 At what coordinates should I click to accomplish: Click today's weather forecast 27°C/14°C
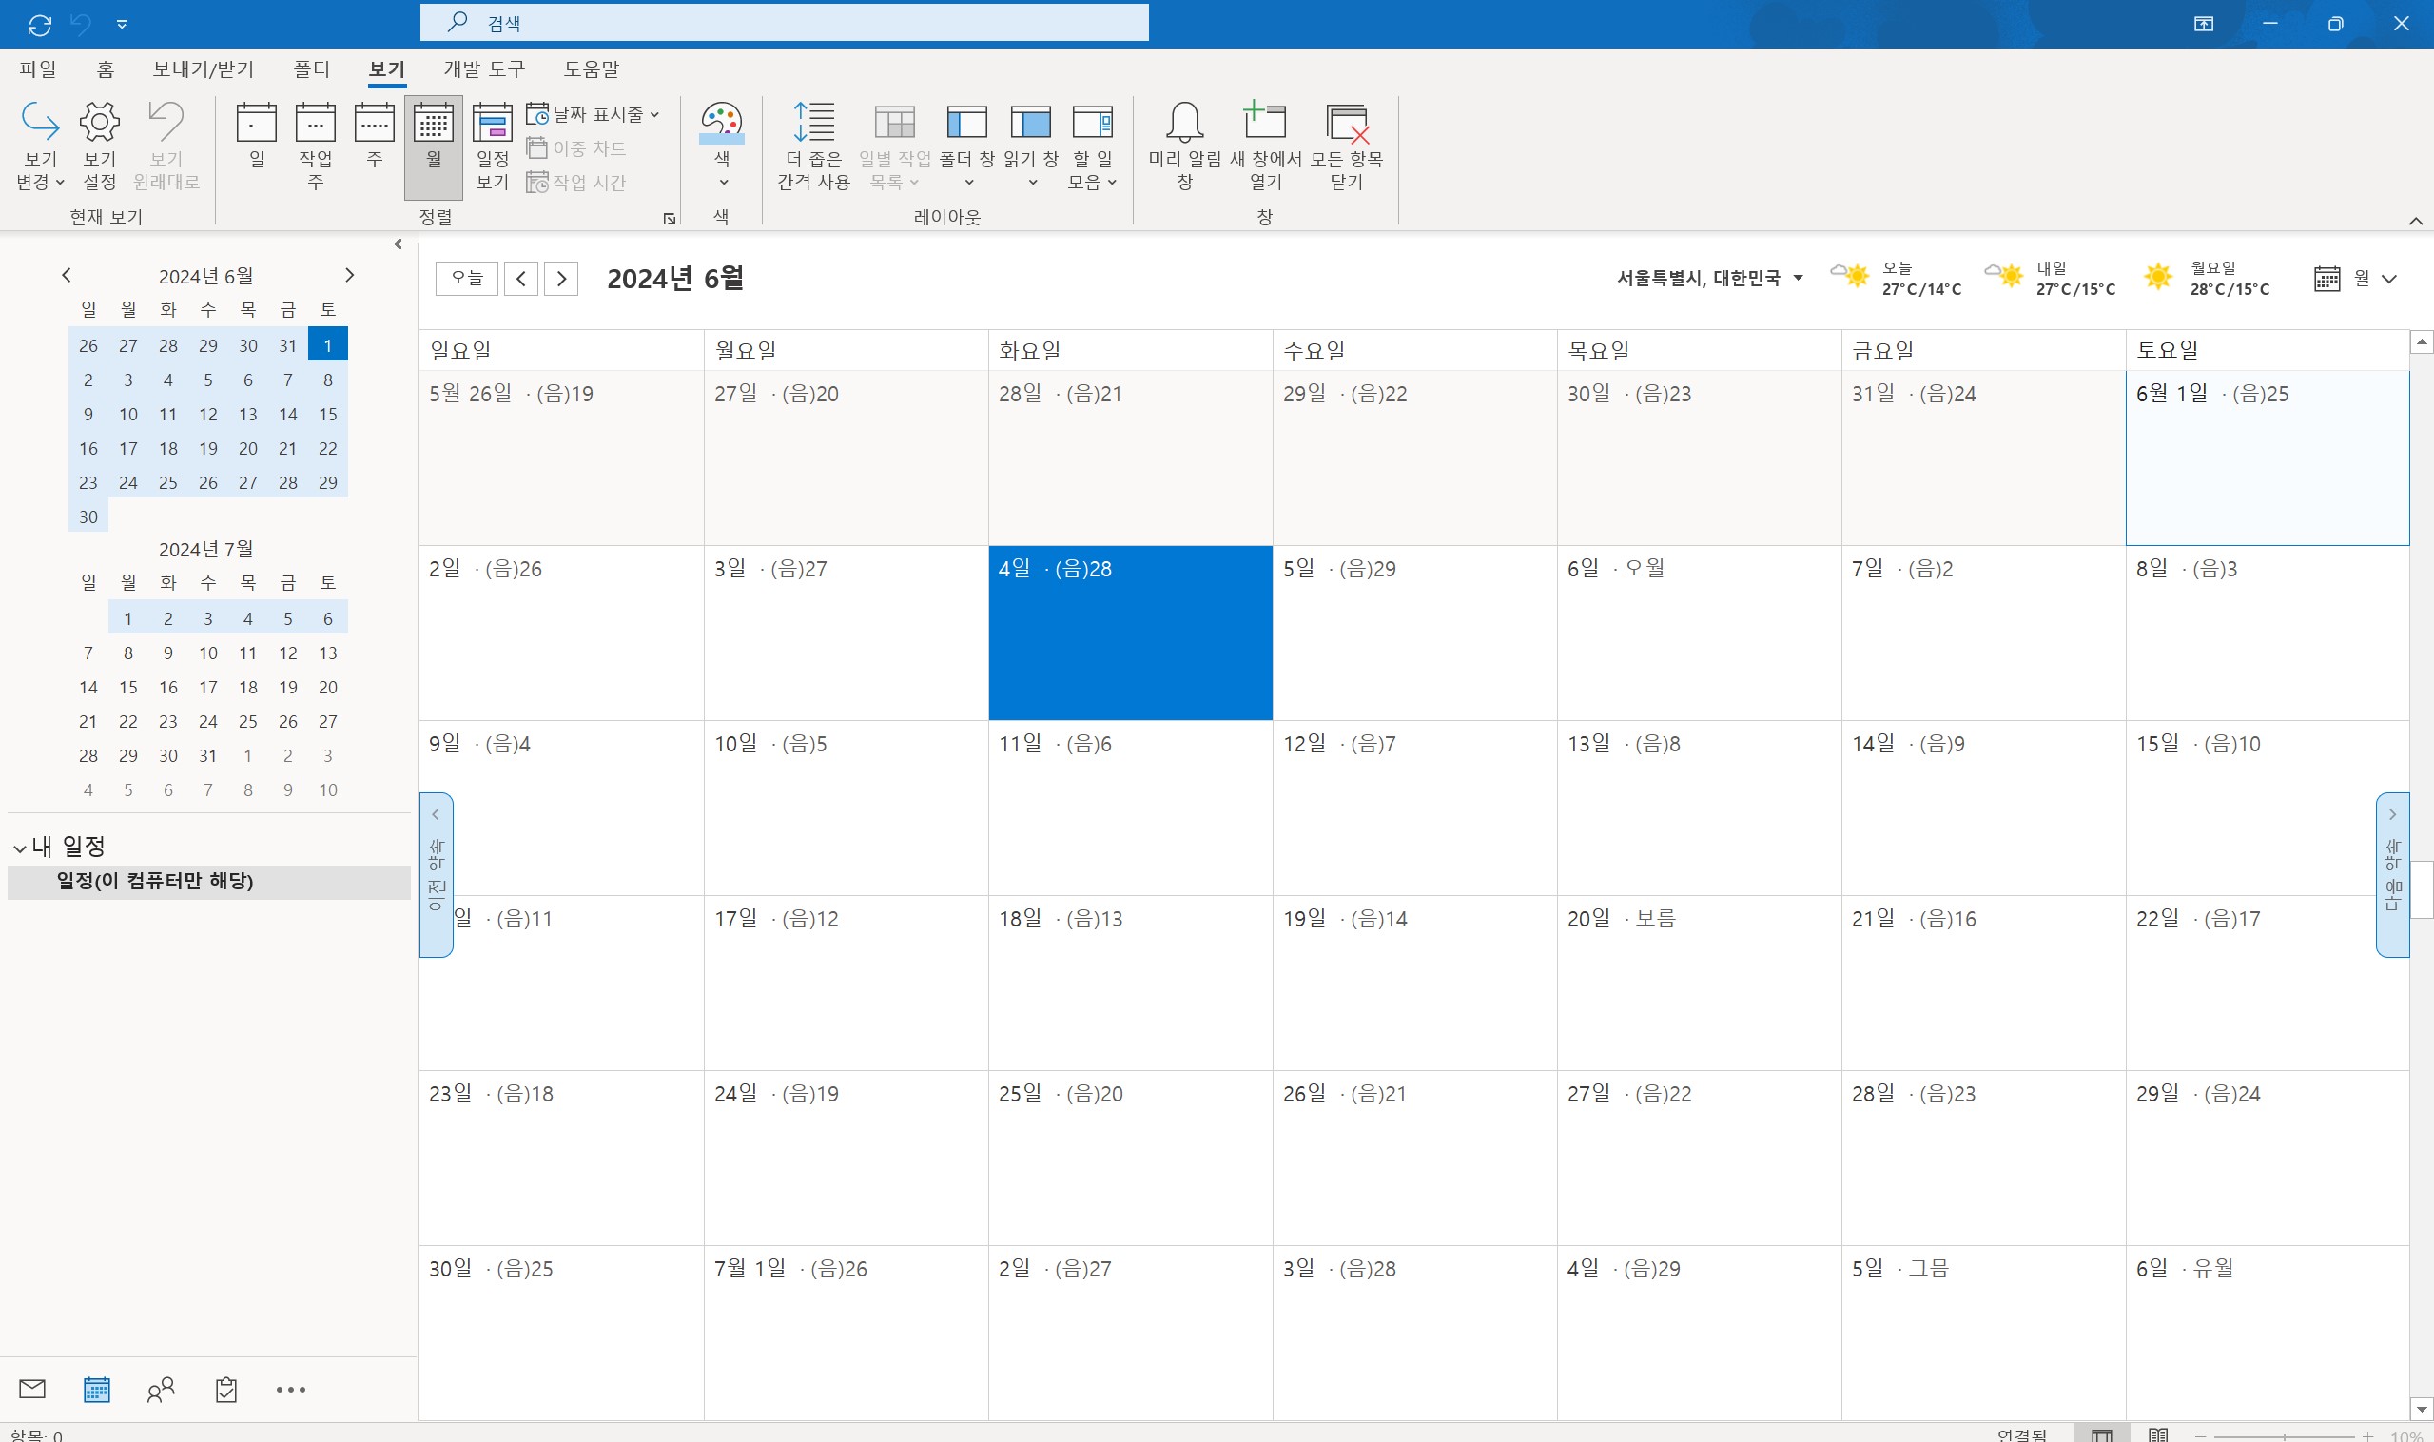(x=1896, y=278)
